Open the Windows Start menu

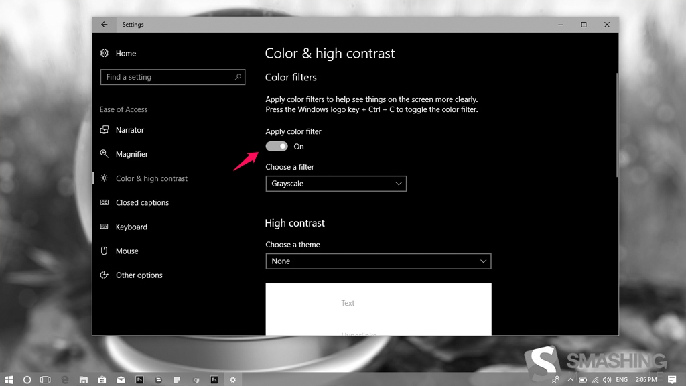point(8,379)
